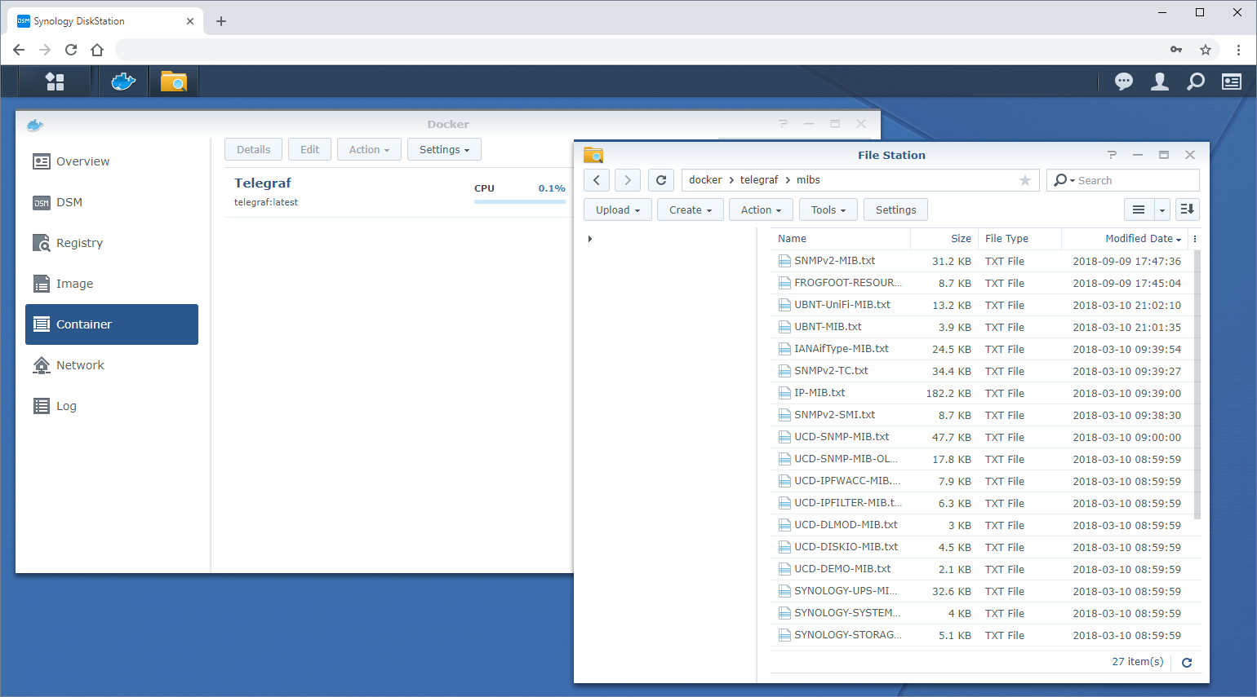Sort files by File Type column
The height and width of the screenshot is (697, 1257).
[x=1020, y=239]
